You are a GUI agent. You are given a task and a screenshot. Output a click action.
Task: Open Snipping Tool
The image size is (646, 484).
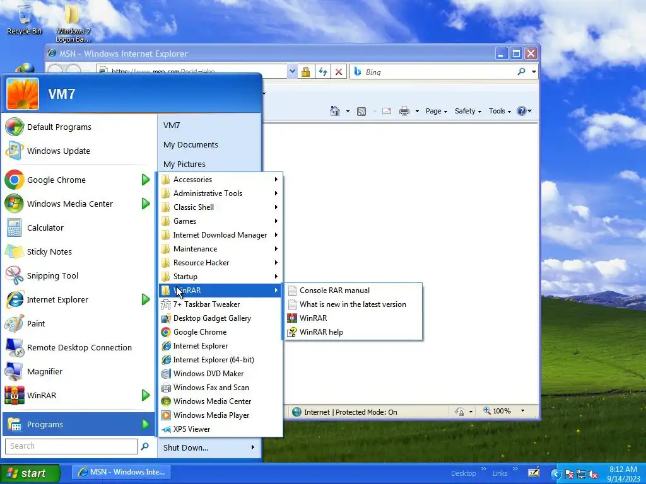[x=78, y=276]
